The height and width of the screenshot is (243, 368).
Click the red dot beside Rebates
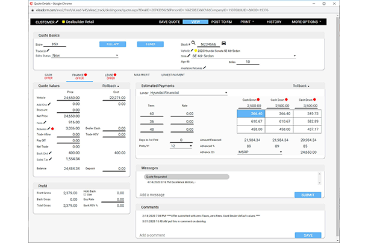tap(52, 129)
